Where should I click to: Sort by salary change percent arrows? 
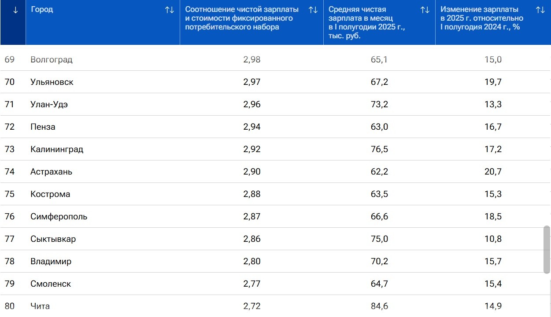pos(540,10)
